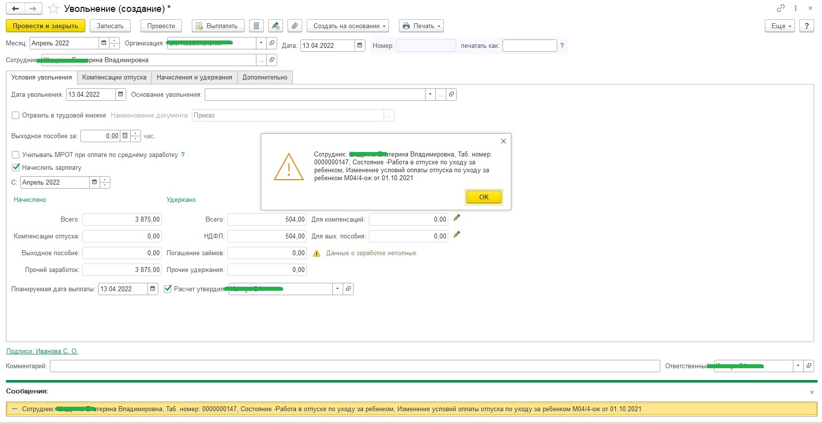The width and height of the screenshot is (822, 424).
Task: Add document to favorites with star
Action: click(53, 9)
